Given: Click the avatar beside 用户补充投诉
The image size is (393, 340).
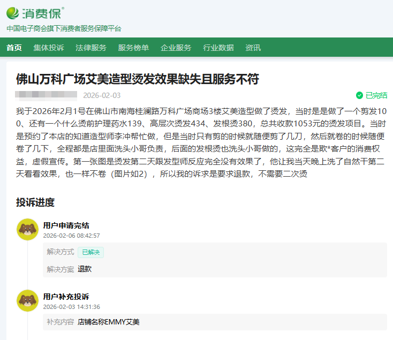Looking at the screenshot, I should coord(27,301).
